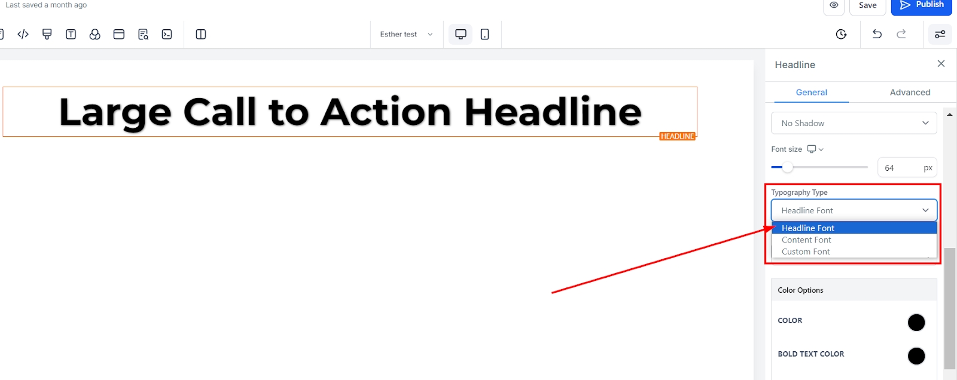The width and height of the screenshot is (957, 380).
Task: Click the three-circles color icon
Action: (x=95, y=34)
